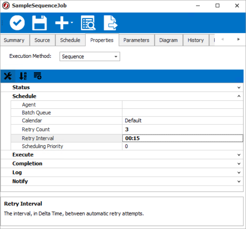Click the checkmark validate icon in toolbar

[17, 23]
